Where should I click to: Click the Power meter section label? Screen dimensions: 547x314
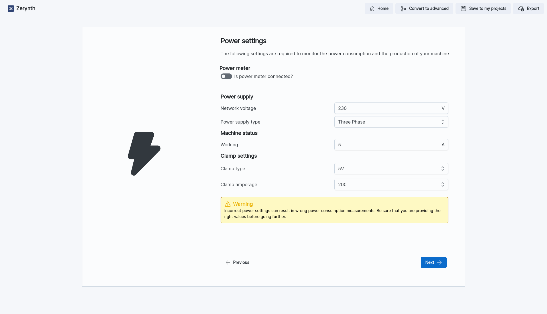click(235, 68)
